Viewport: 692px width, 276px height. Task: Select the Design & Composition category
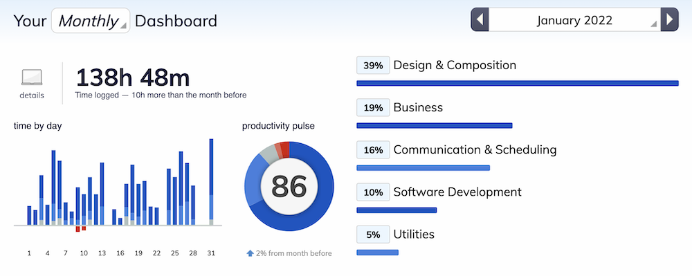coord(455,65)
